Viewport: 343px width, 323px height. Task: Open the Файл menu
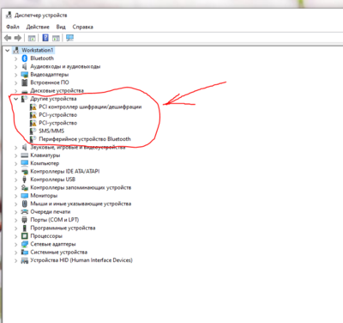coord(13,27)
